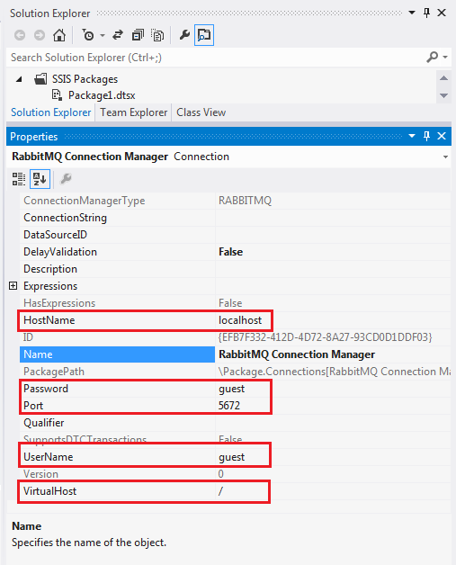
Task: Select the Version property
Action: pyautogui.click(x=40, y=474)
